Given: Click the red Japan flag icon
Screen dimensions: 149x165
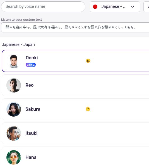Looking at the screenshot, I should (95, 7).
